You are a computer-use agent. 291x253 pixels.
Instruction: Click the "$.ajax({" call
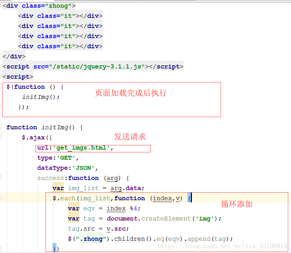click(x=37, y=137)
